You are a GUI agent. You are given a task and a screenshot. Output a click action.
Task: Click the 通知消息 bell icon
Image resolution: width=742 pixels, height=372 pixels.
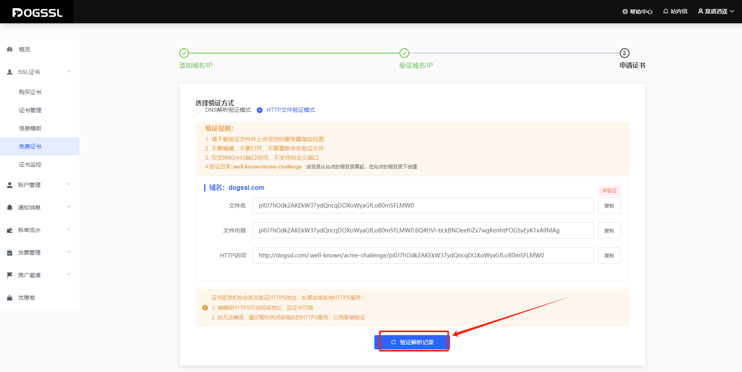(10, 208)
